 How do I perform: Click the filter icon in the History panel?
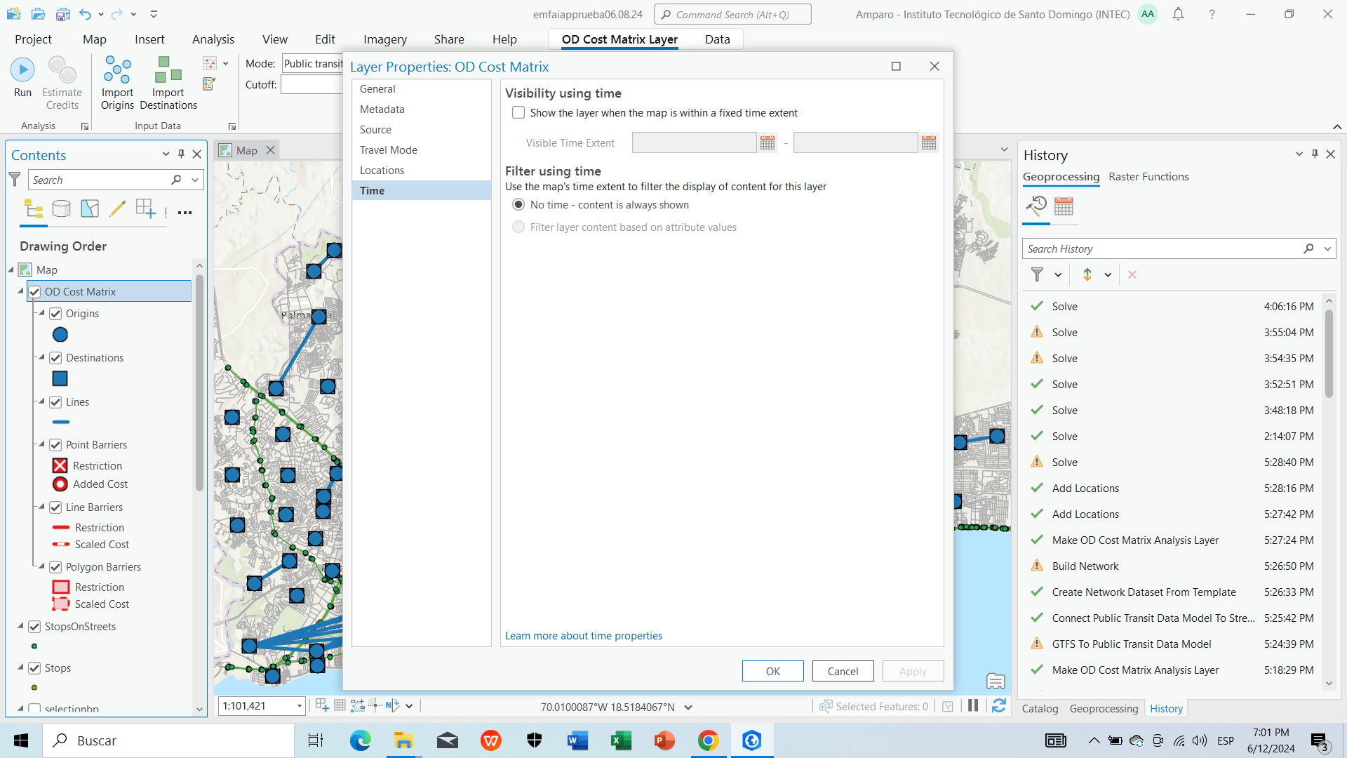[x=1038, y=274]
